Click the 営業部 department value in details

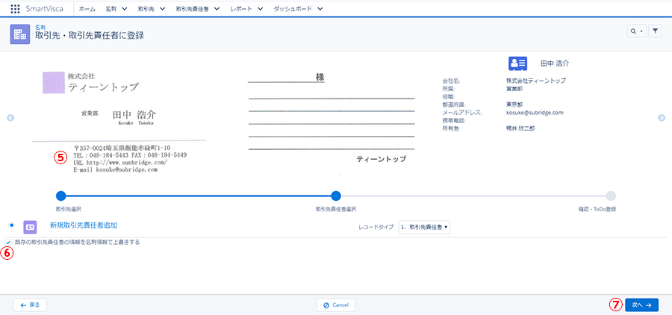pyautogui.click(x=514, y=89)
